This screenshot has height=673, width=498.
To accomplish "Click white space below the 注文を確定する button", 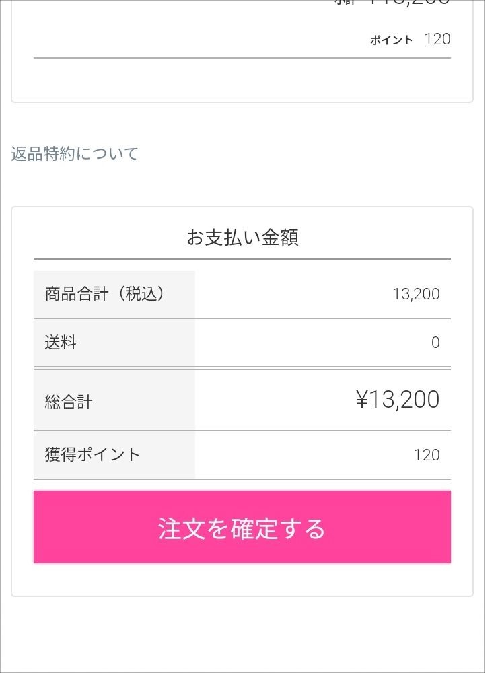I will coord(242,579).
